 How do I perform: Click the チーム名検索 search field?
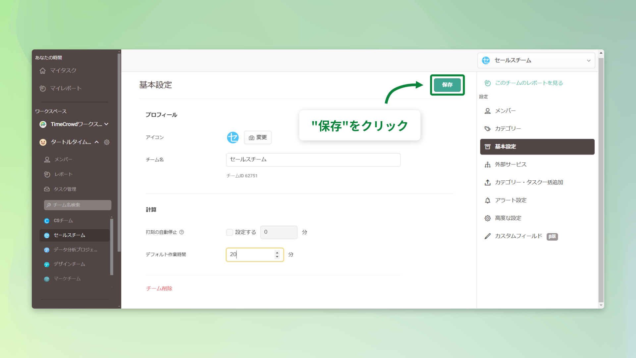tap(78, 205)
